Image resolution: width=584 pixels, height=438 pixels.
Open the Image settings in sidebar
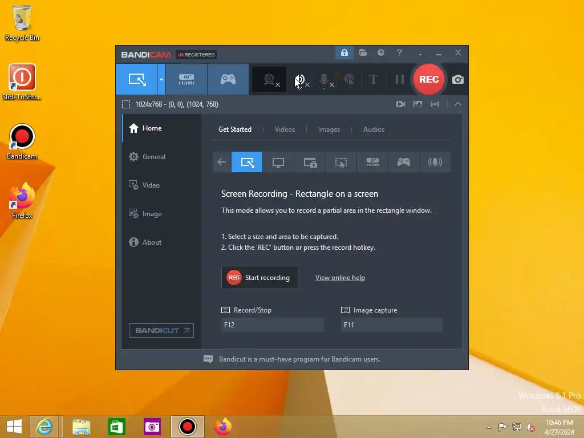point(161,214)
